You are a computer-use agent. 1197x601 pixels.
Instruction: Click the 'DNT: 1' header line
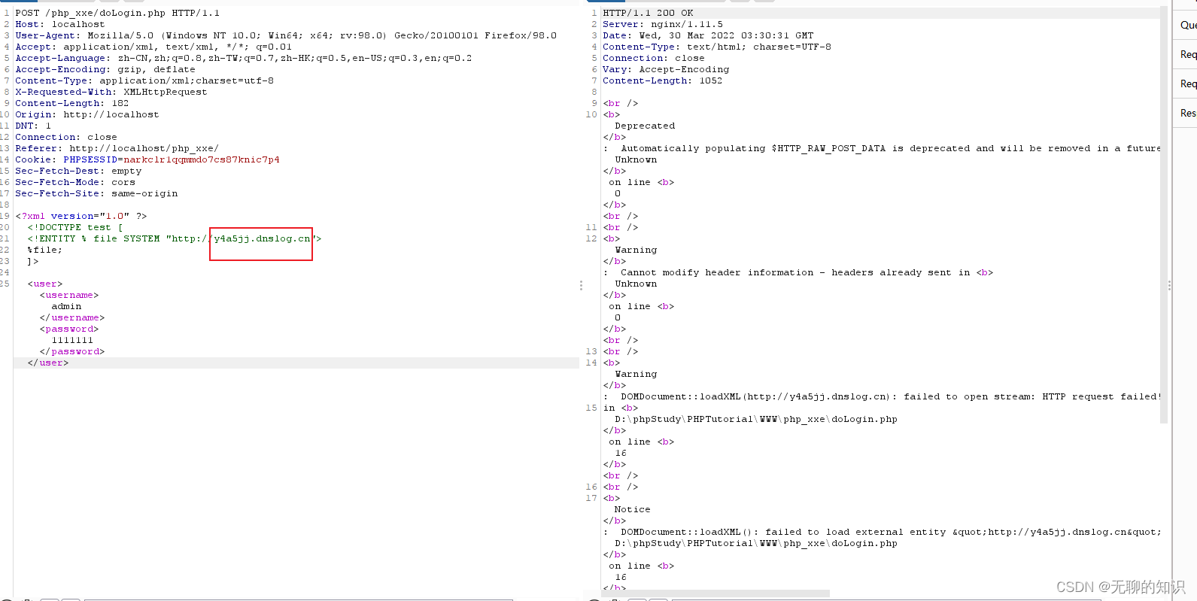(x=33, y=126)
